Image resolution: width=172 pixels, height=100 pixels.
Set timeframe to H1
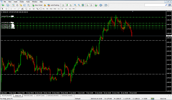(59, 9)
